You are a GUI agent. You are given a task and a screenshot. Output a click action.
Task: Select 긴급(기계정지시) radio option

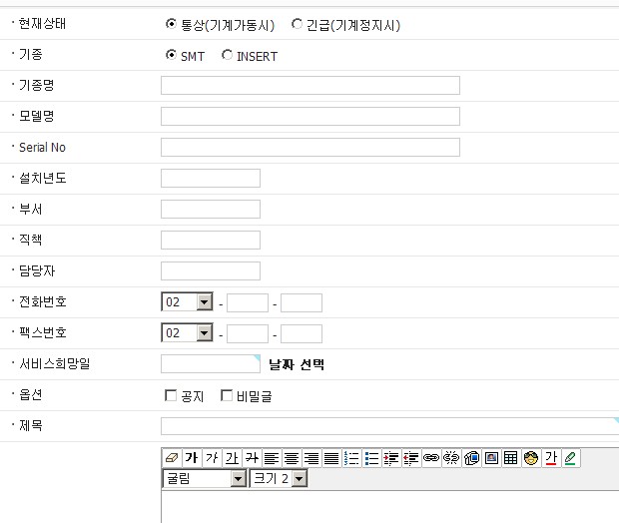[x=297, y=25]
